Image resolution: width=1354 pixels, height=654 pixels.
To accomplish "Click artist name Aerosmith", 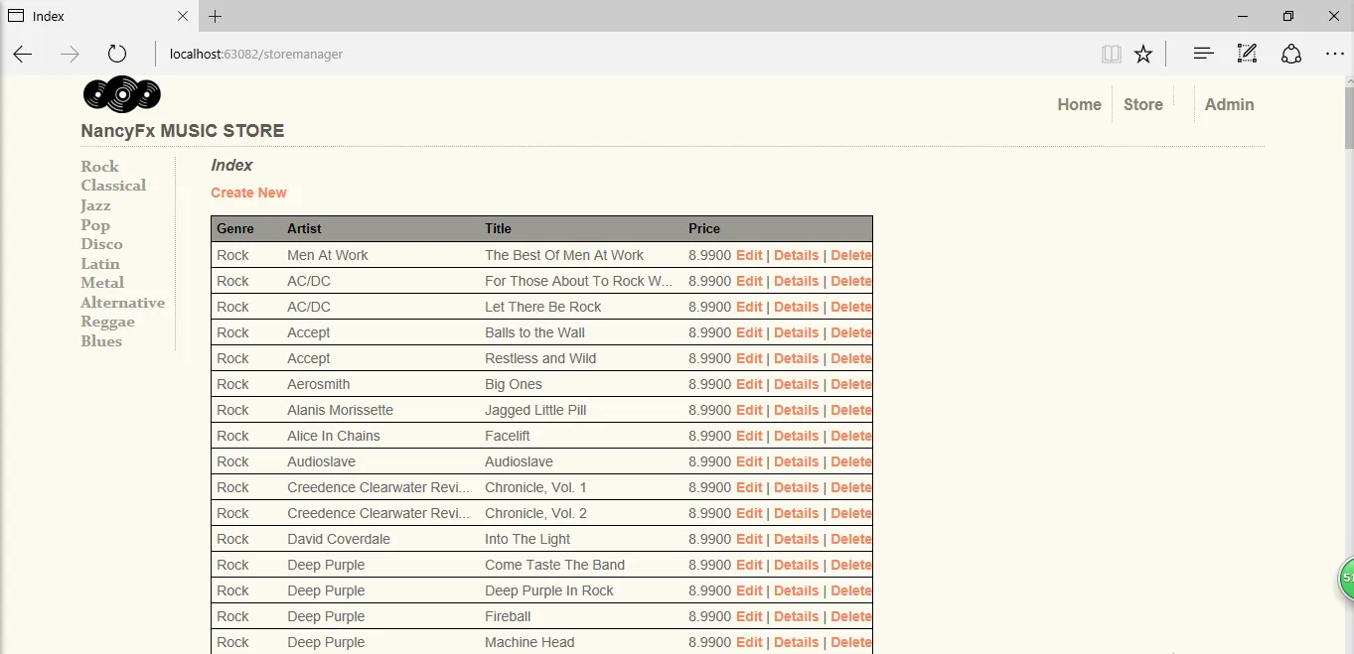I will pos(319,384).
